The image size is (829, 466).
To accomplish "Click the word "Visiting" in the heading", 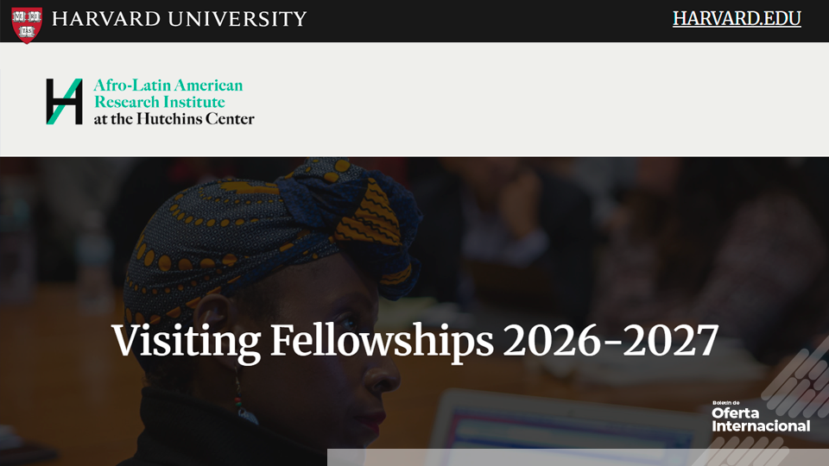I will pos(185,341).
